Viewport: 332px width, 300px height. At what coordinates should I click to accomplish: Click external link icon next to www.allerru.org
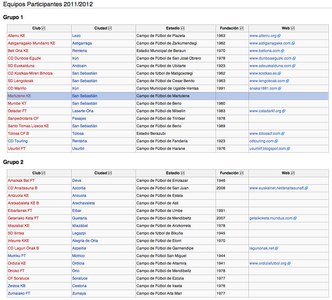279,36
